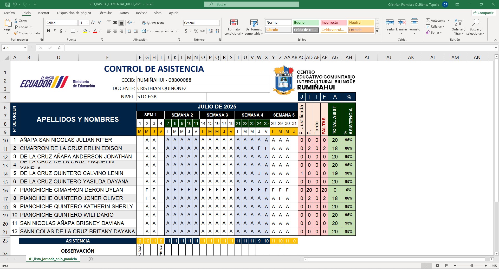Click the zoom slider in status bar

[472, 266]
